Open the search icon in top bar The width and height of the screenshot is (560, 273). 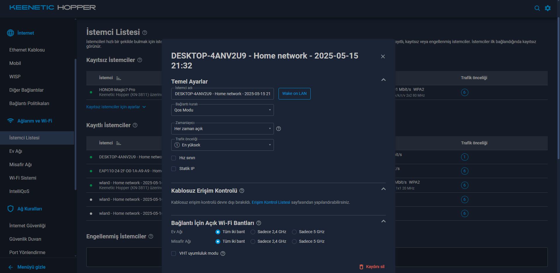[537, 8]
